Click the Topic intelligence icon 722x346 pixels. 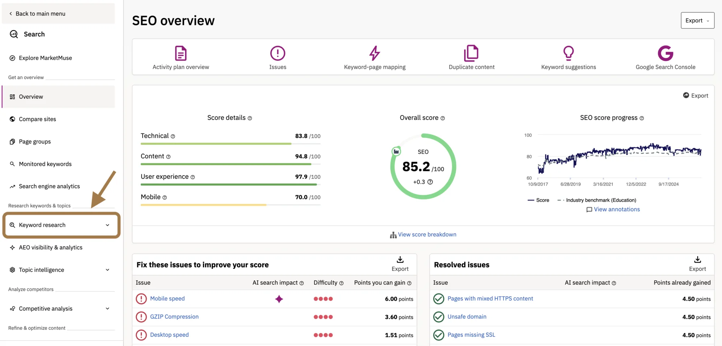pyautogui.click(x=12, y=270)
